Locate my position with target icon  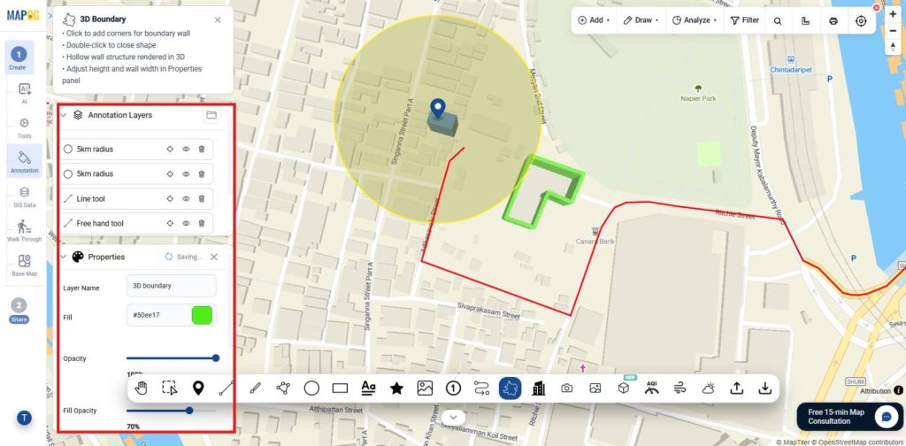click(861, 20)
